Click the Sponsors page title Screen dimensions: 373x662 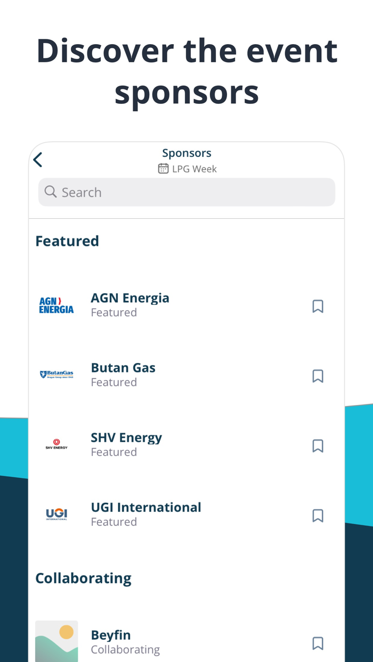click(186, 153)
